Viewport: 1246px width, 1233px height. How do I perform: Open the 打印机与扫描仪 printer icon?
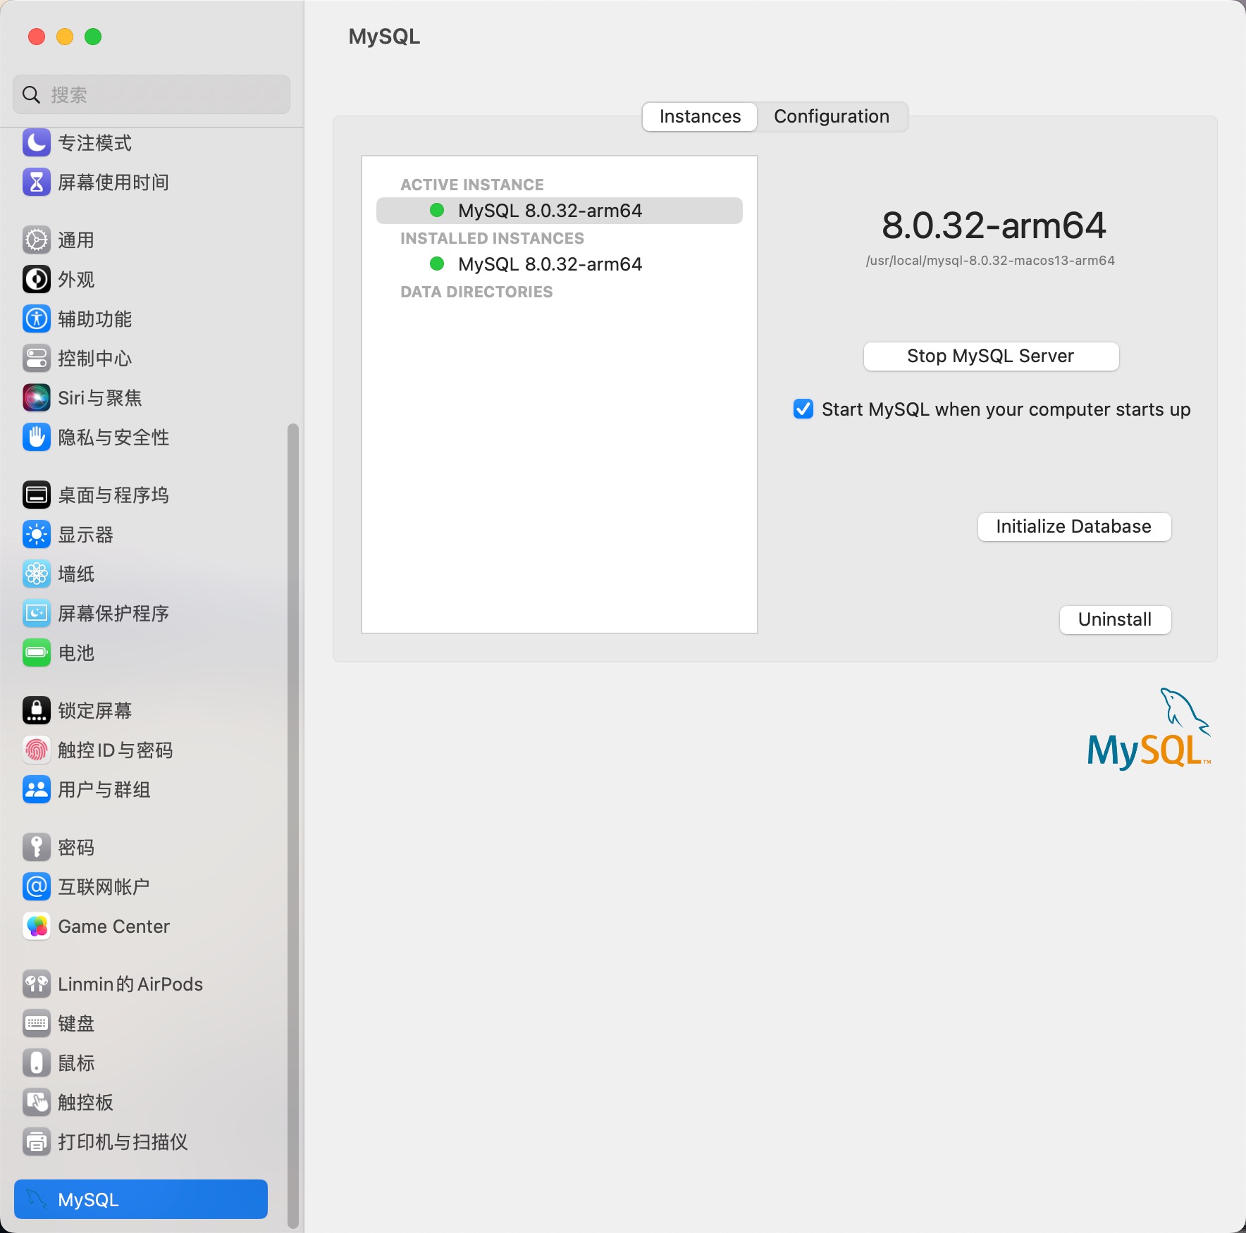click(x=37, y=1142)
